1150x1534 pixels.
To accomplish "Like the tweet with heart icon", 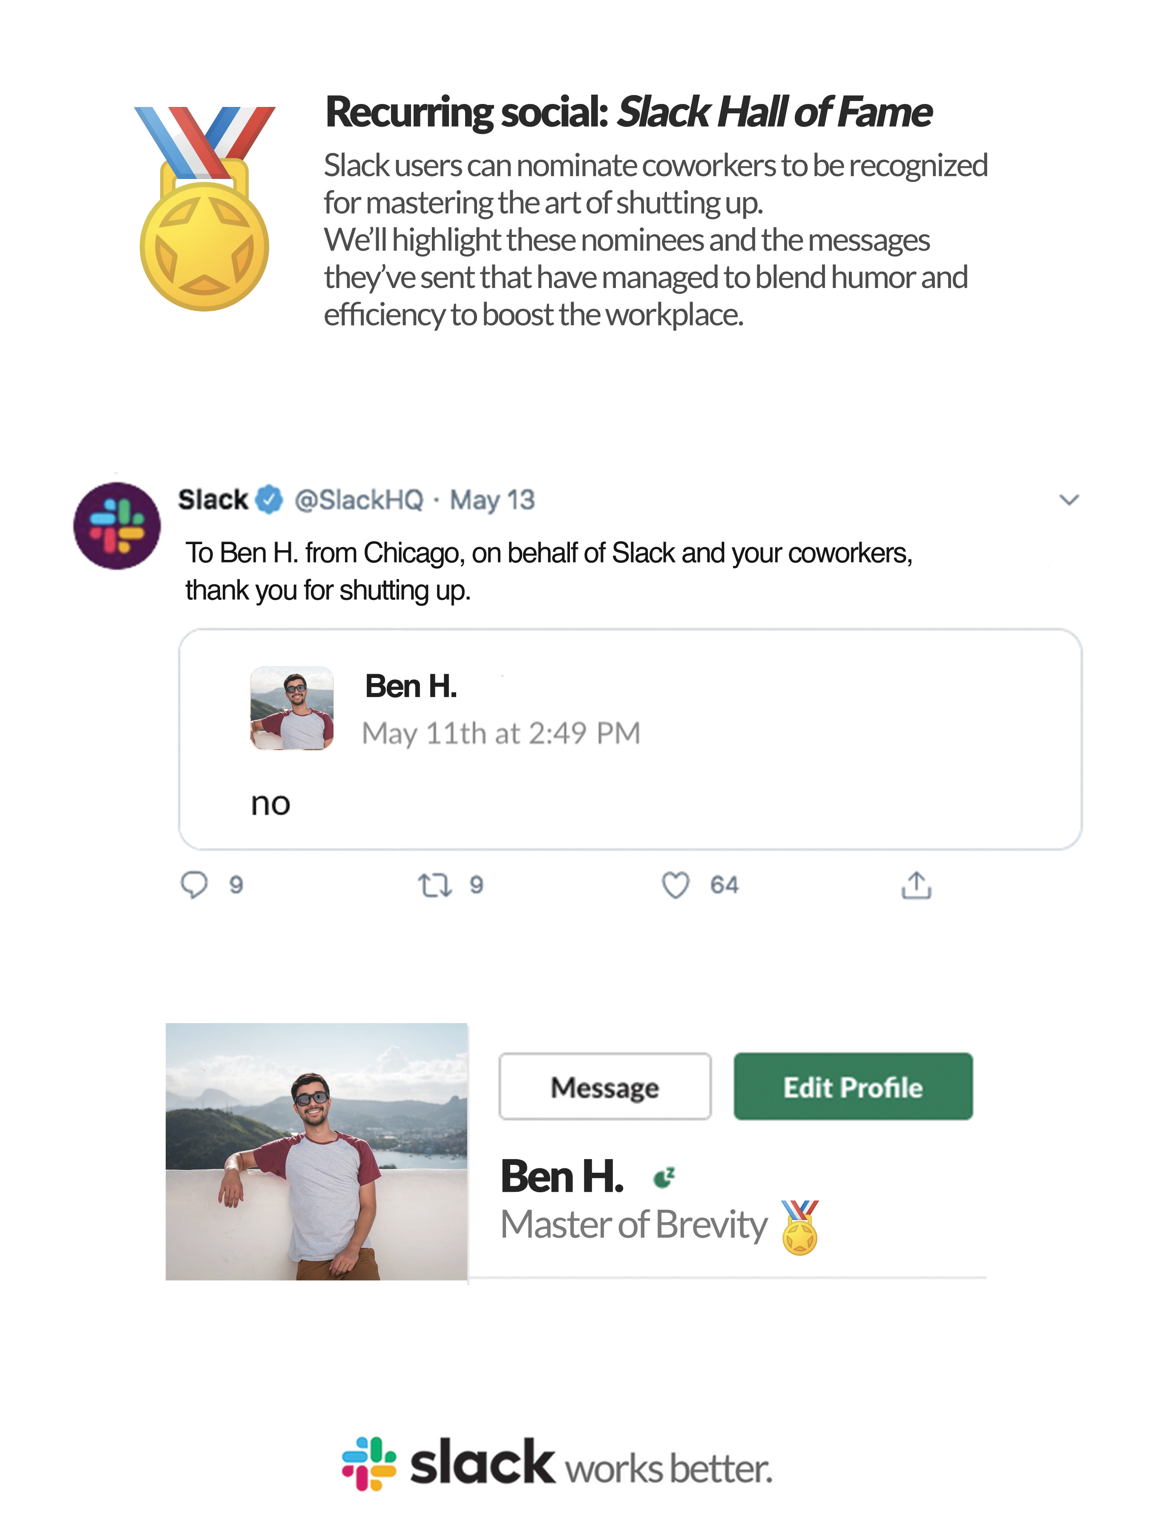I will point(675,885).
